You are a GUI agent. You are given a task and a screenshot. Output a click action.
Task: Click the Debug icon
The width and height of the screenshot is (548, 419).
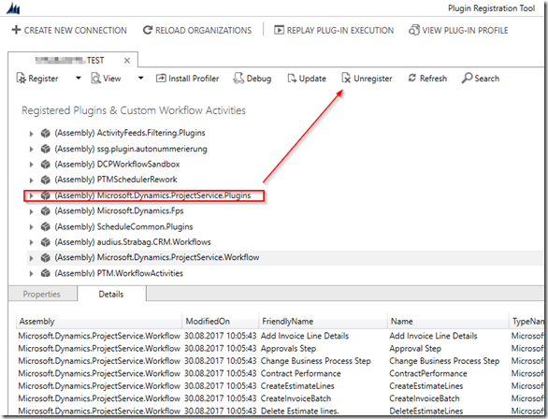[238, 79]
